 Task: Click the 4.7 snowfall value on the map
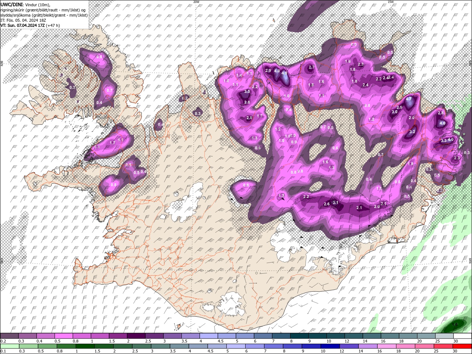click(409, 99)
